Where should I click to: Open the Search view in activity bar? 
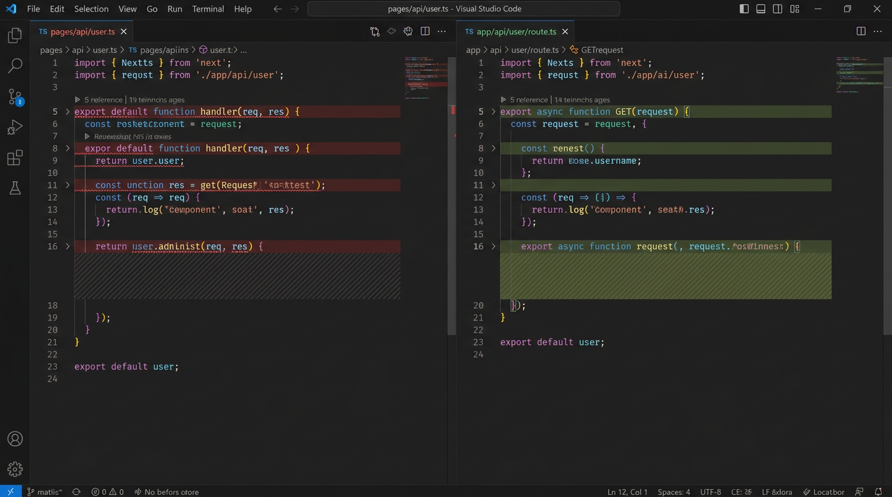tap(15, 65)
